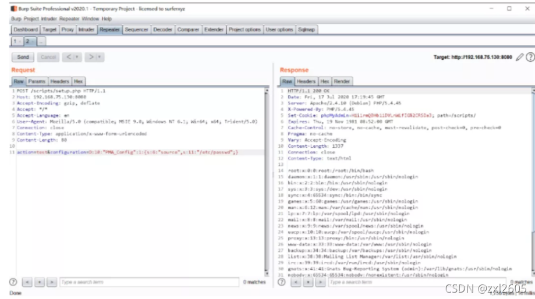
Task: Open Repeater help icon near target
Action: [530, 57]
